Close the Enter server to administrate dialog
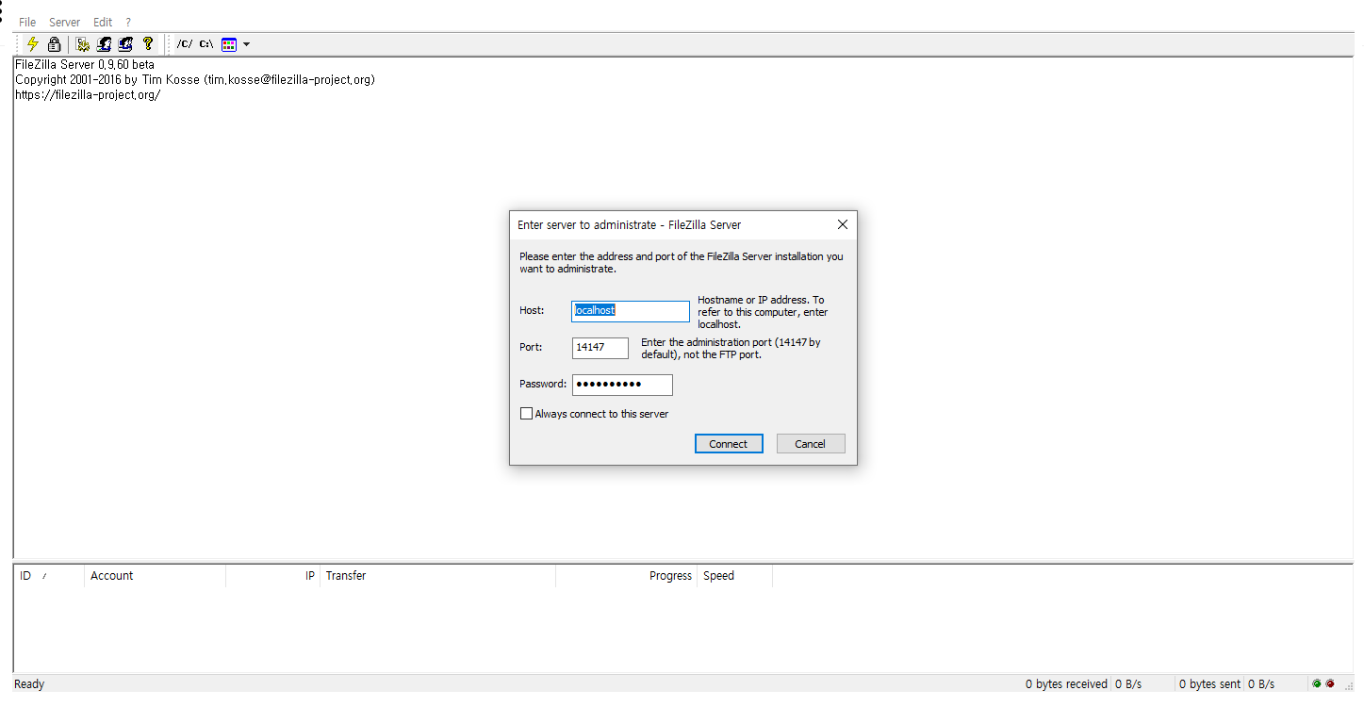Image resolution: width=1364 pixels, height=707 pixels. pyautogui.click(x=843, y=225)
